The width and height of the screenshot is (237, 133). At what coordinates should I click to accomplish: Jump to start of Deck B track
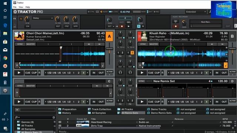(x=140, y=65)
